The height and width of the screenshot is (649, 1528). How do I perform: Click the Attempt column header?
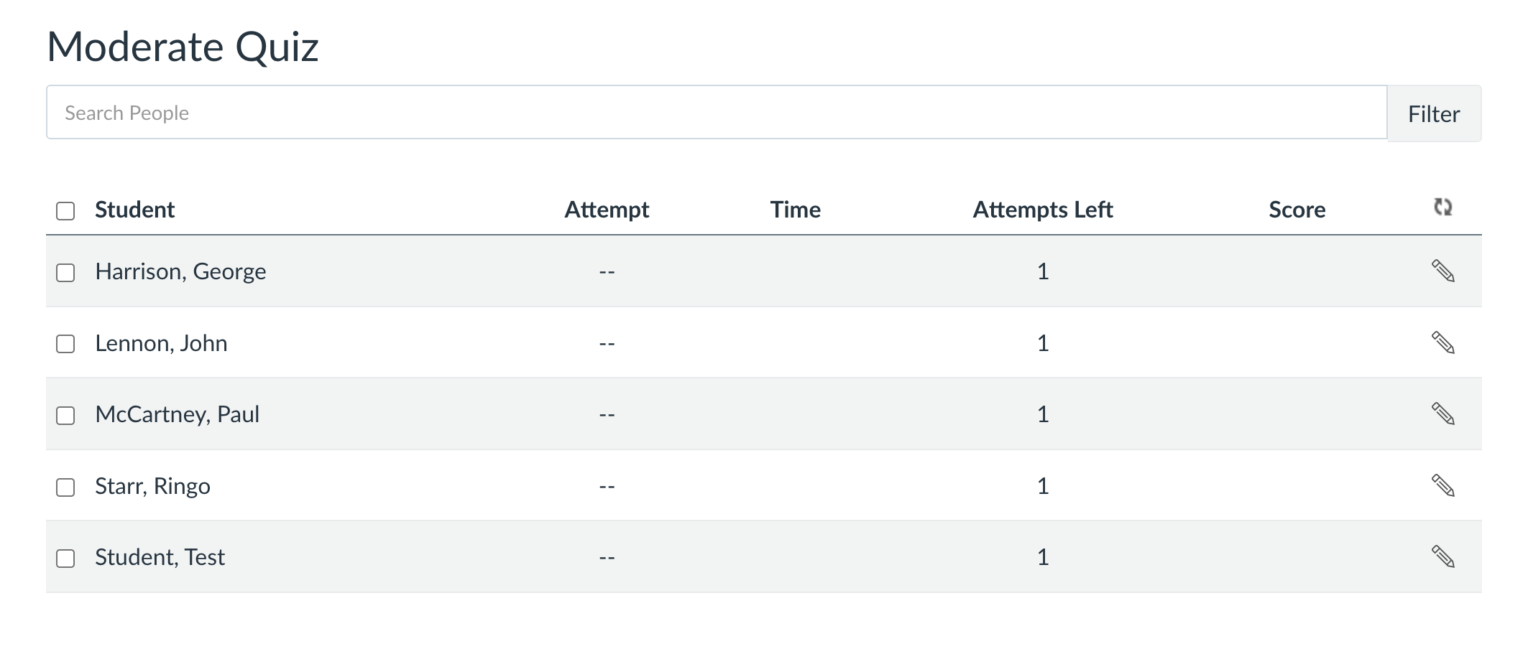(x=607, y=210)
